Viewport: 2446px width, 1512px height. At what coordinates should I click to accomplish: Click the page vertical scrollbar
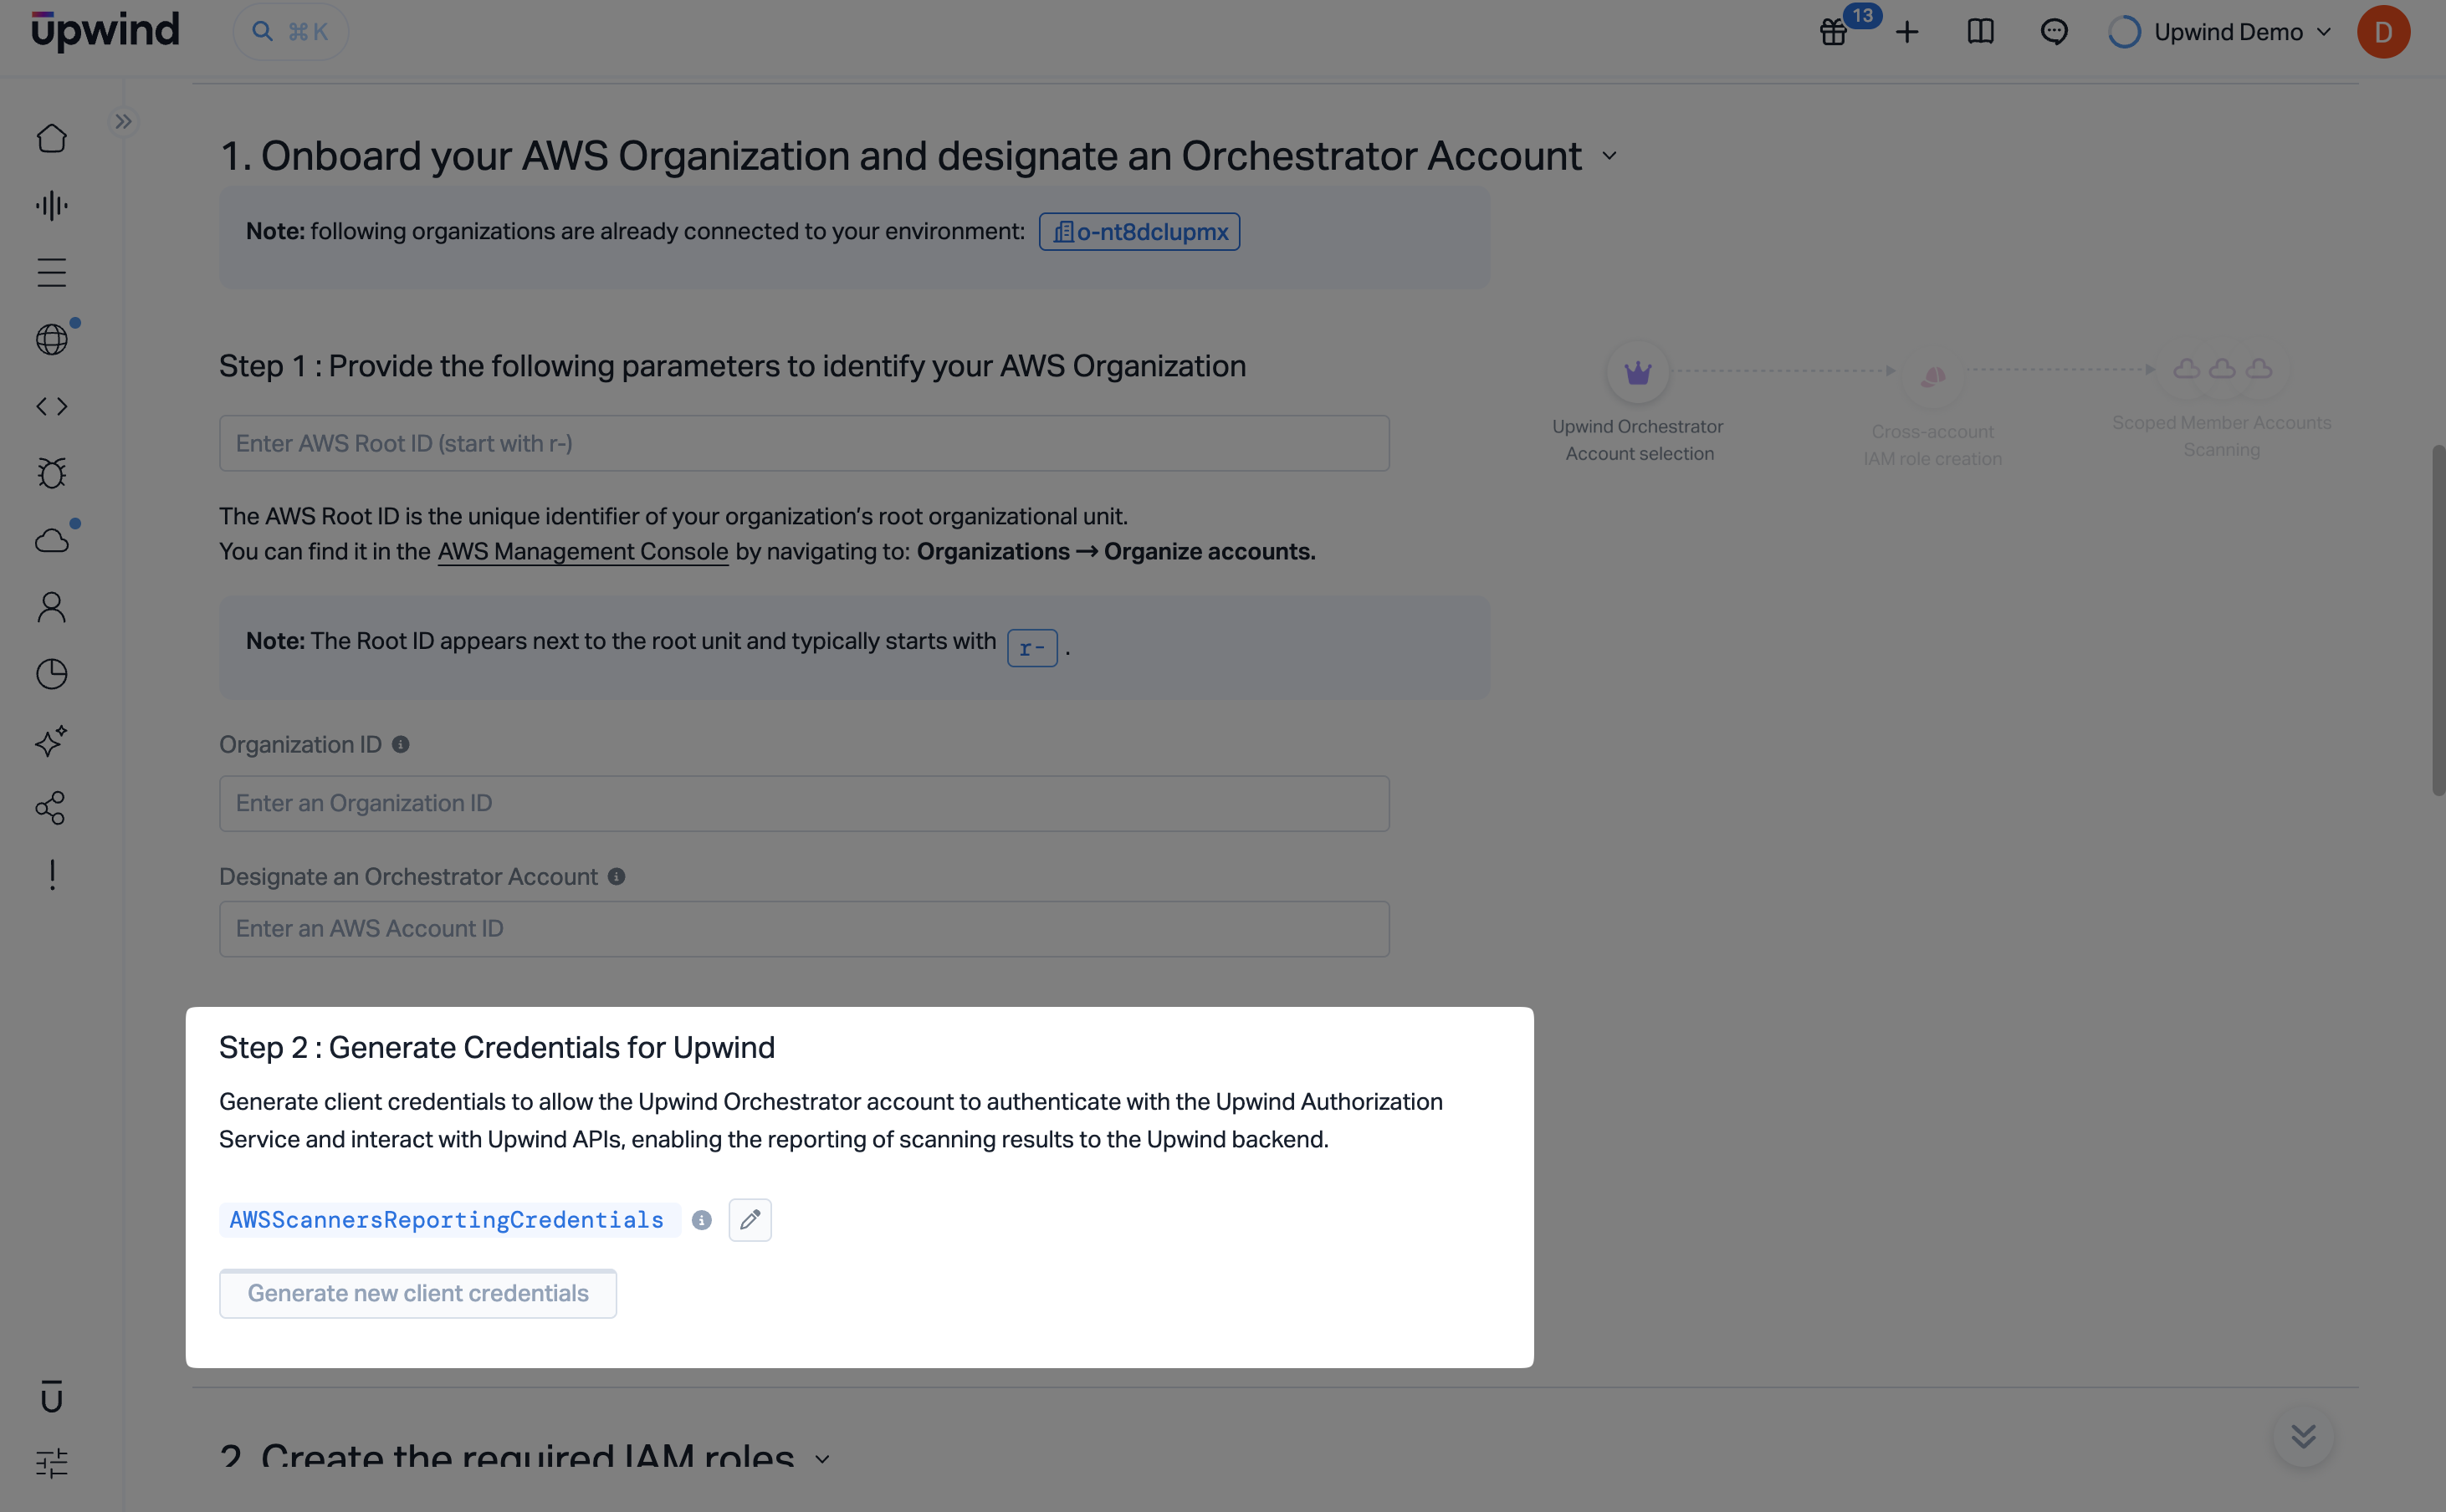tap(2438, 620)
